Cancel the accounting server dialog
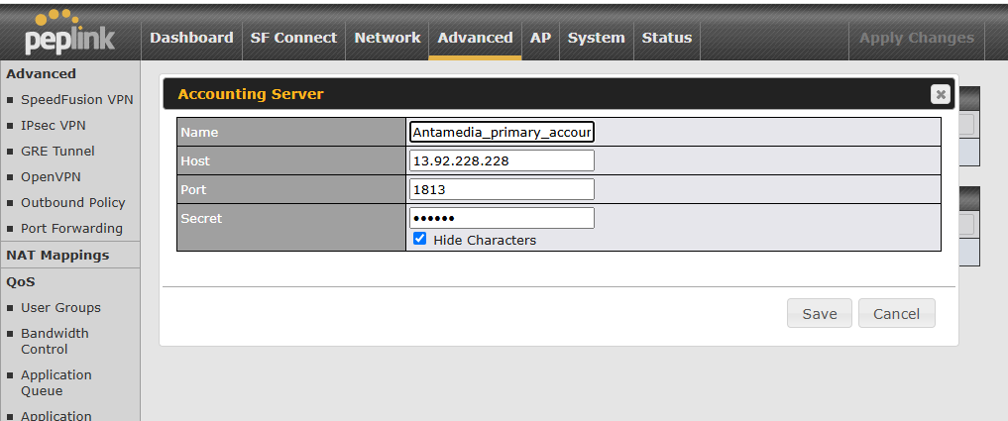Image resolution: width=1008 pixels, height=421 pixels. tap(896, 313)
